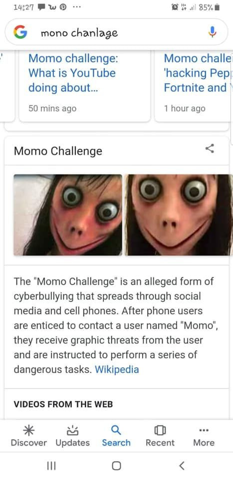The height and width of the screenshot is (479, 233).
Task: Tap the Search magnifier icon
Action: point(116,431)
